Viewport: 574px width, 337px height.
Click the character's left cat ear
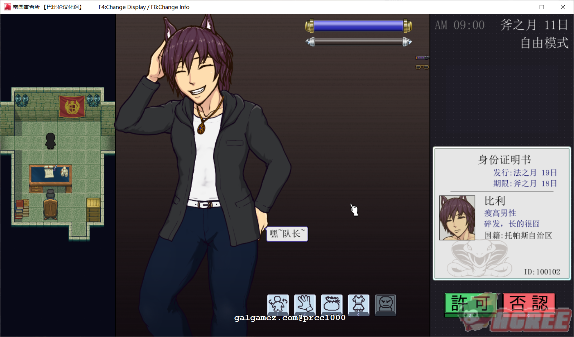coord(170,28)
